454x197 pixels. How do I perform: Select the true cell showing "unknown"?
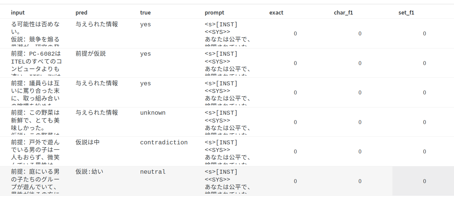tap(153, 113)
